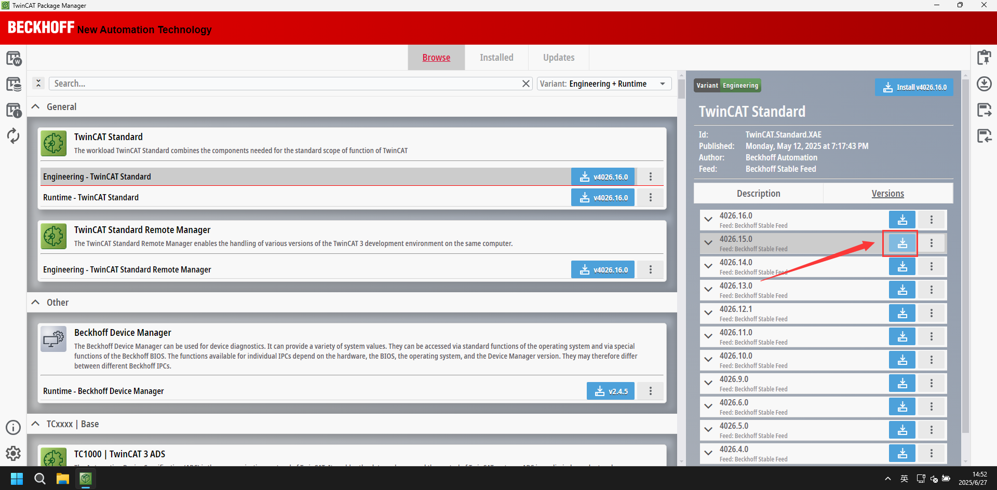Viewport: 997px width, 490px height.
Task: Open three-dot menu for version 4026.14.0
Action: [931, 266]
